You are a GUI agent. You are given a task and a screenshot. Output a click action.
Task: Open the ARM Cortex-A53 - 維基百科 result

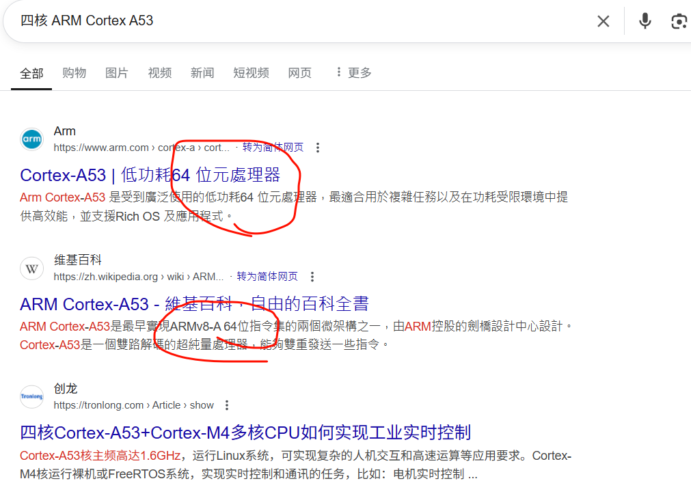(x=194, y=304)
